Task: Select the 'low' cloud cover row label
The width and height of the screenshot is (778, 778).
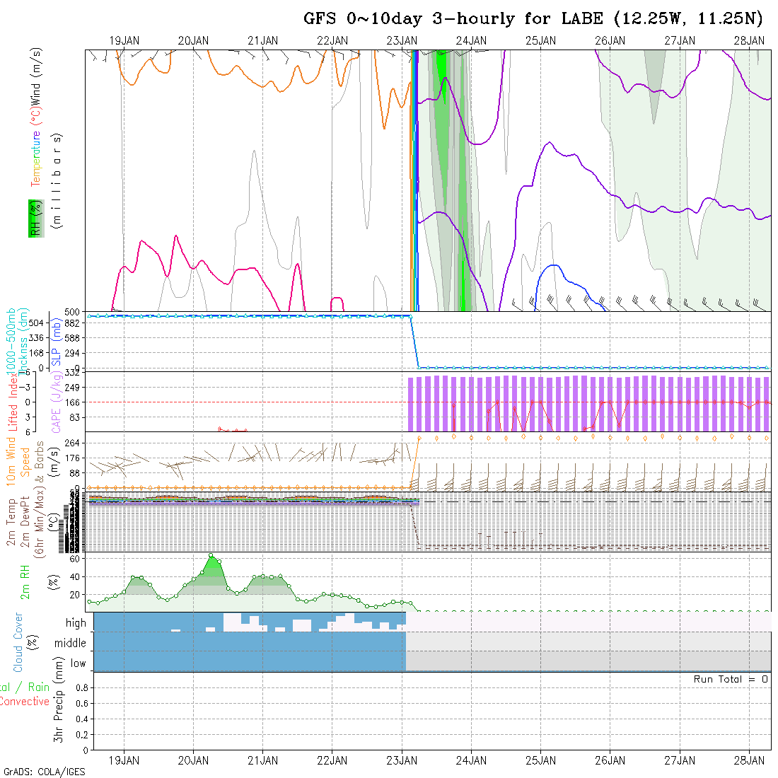Action: point(78,663)
